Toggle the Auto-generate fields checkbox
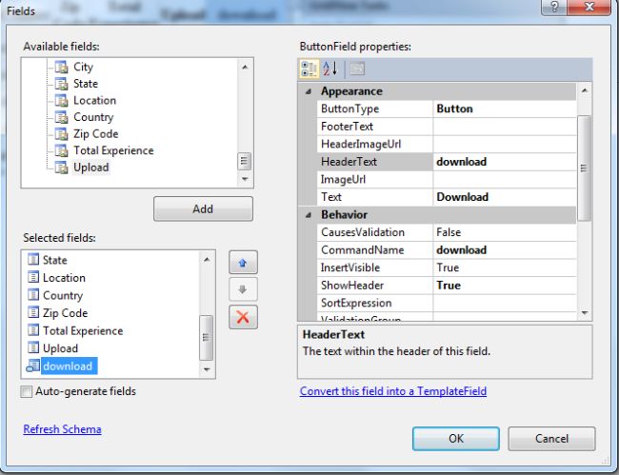The image size is (619, 475). point(27,392)
